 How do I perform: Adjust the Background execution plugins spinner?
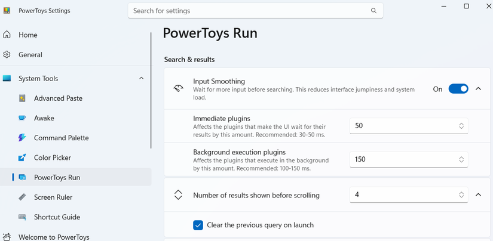pos(461,159)
